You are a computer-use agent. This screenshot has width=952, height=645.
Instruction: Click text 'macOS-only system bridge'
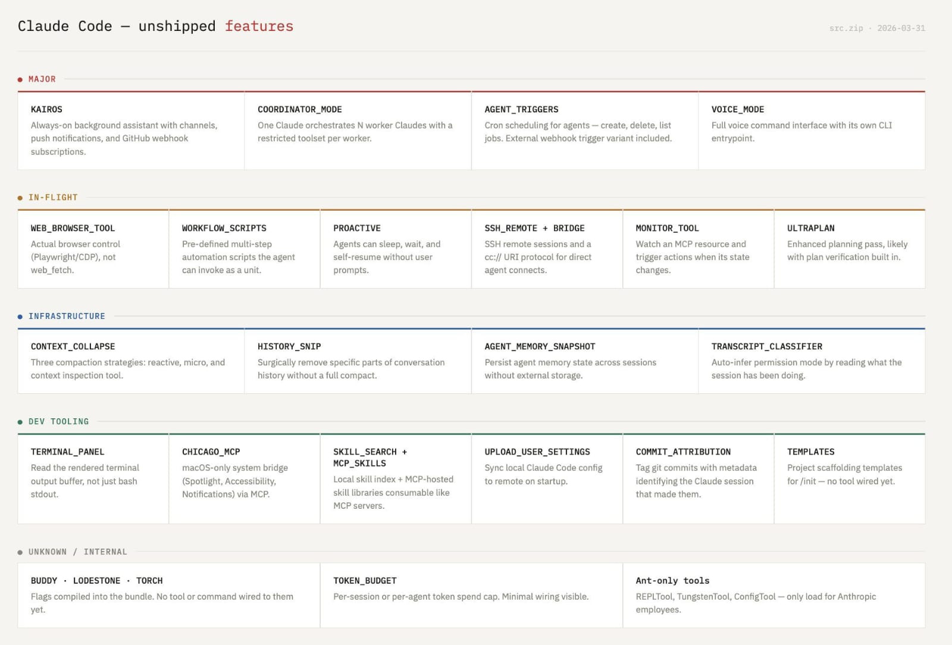235,468
